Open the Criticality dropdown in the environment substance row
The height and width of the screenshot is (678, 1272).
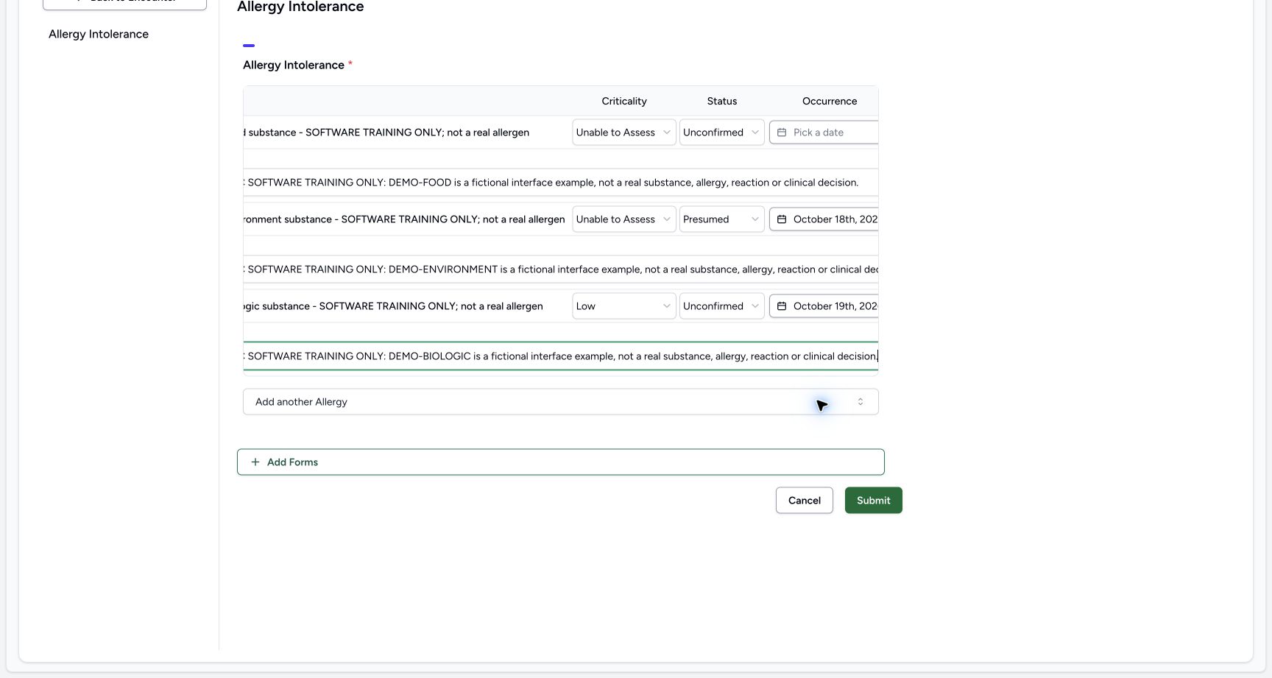623,219
